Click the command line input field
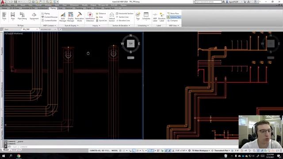Image resolution: width=283 pixels, height=159 pixels. (123, 147)
